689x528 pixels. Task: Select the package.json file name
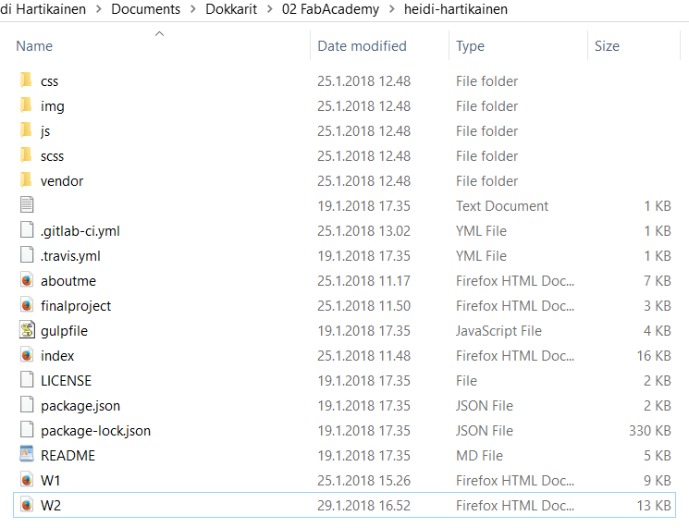click(x=80, y=406)
